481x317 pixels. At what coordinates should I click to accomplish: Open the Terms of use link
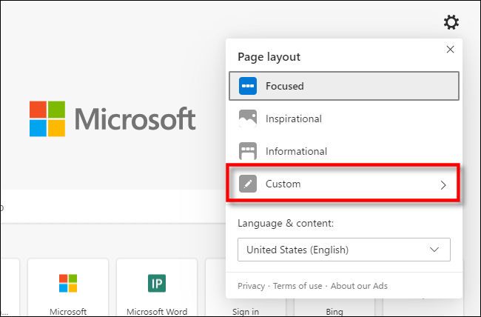coord(299,286)
